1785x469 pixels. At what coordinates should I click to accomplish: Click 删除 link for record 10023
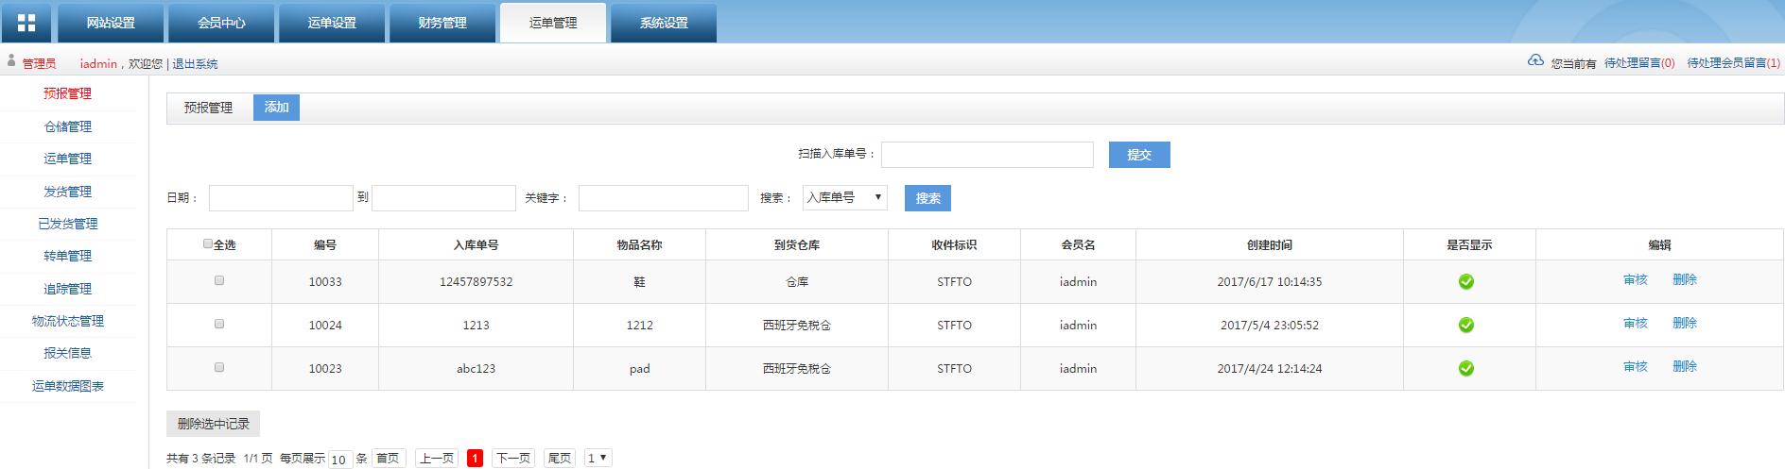coord(1684,366)
